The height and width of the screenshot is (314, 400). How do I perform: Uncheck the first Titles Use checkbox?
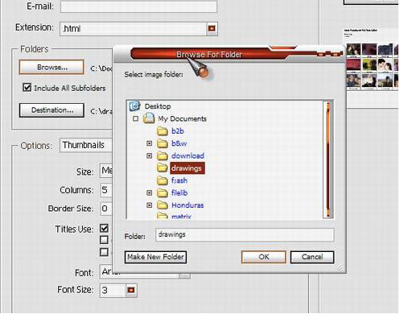104,229
